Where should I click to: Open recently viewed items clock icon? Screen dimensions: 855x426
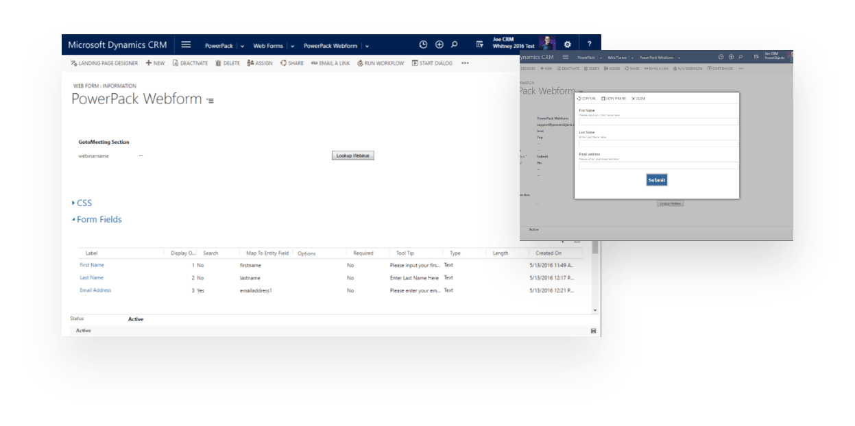[423, 45]
